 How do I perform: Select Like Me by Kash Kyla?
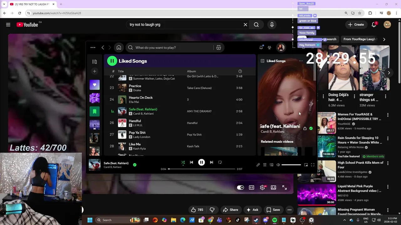180,146
